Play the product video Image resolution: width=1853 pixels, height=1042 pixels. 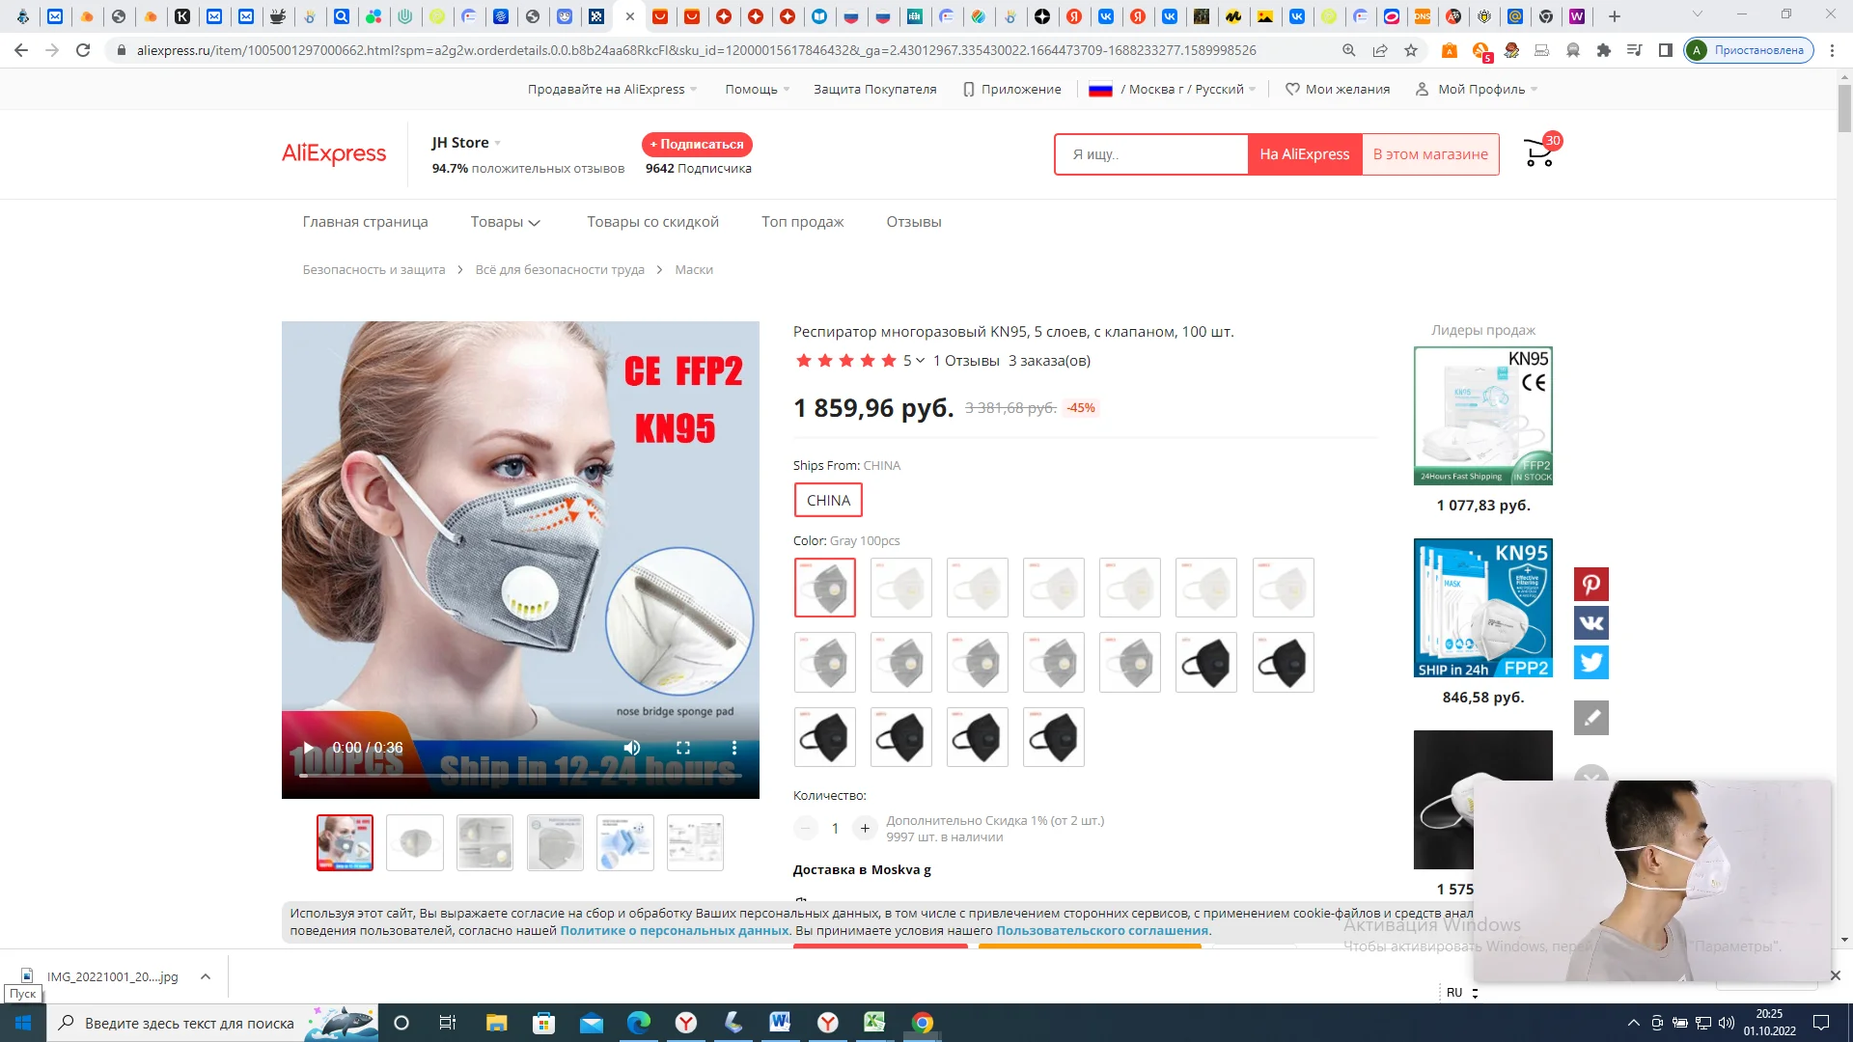(x=309, y=748)
